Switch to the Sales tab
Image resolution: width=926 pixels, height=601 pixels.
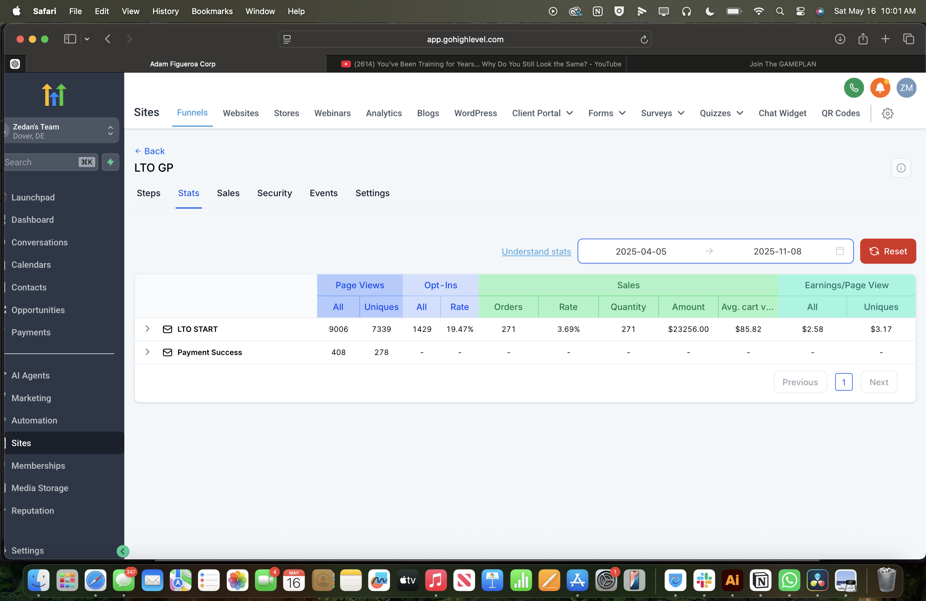(228, 193)
